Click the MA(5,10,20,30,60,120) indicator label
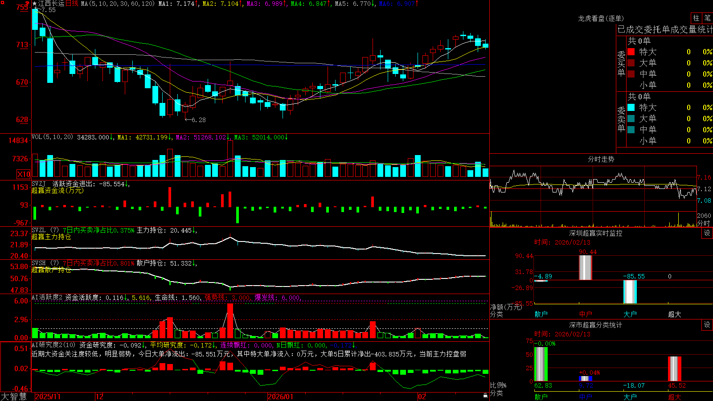This screenshot has height=401, width=713. tap(118, 4)
